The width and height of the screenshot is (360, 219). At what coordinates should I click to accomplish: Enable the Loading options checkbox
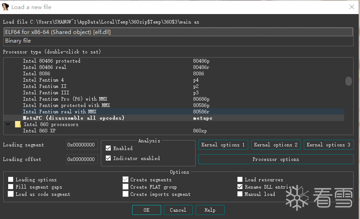(x=11, y=180)
